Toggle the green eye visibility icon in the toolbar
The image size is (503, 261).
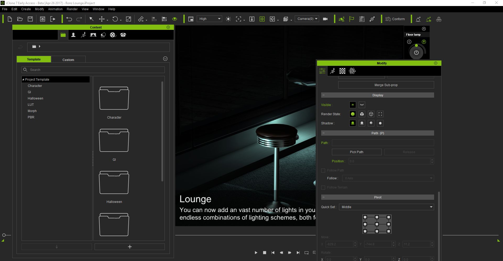175,19
